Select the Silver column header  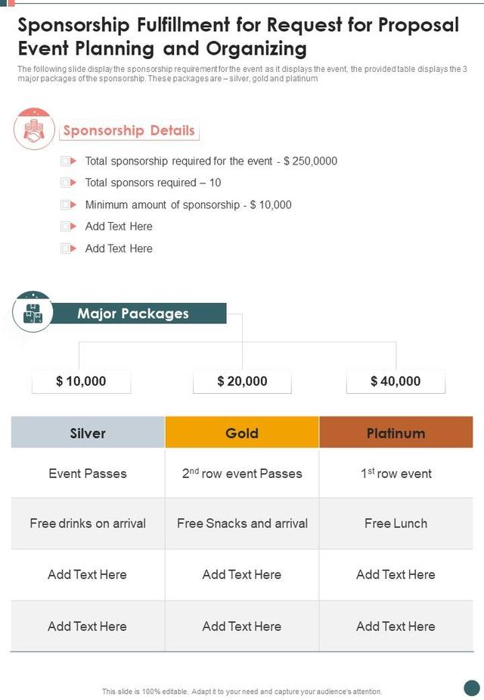(x=88, y=433)
